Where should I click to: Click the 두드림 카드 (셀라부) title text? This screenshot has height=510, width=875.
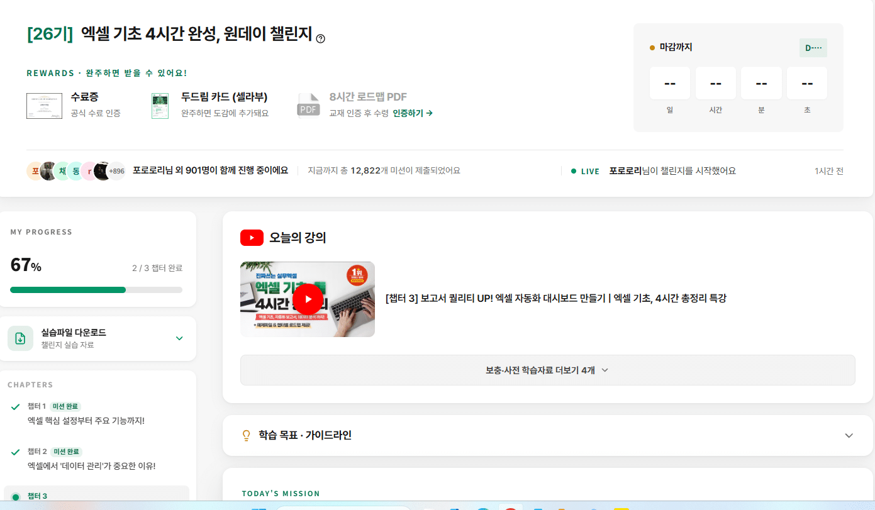[225, 97]
